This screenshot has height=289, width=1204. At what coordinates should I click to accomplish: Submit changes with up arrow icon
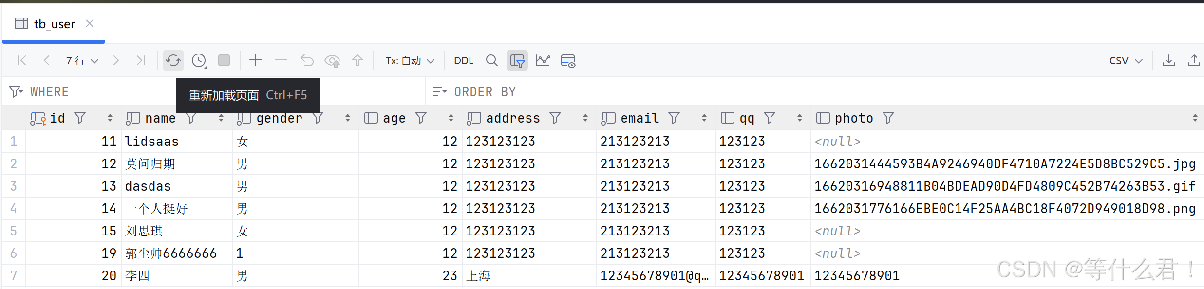(x=357, y=60)
